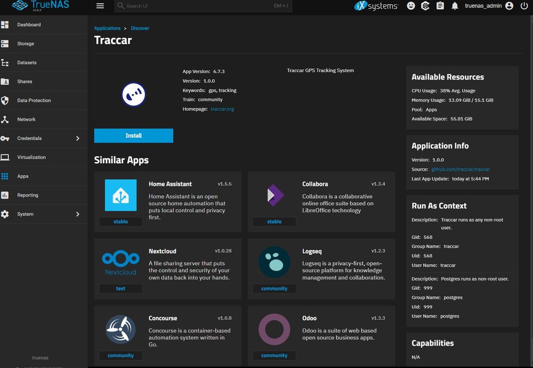The height and width of the screenshot is (368, 533).
Task: Open the user account avatar icon
Action: pyautogui.click(x=509, y=6)
